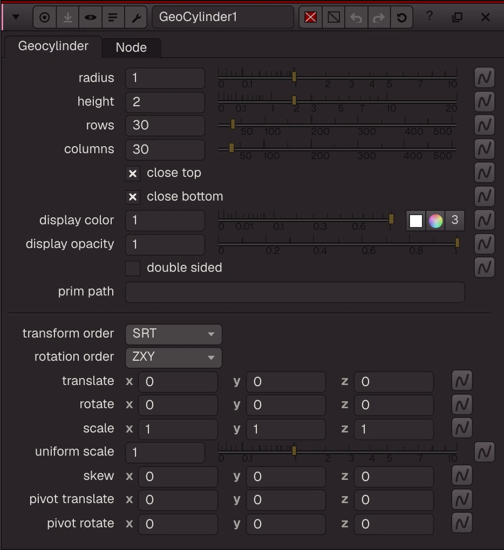Open double sided animation curve button
This screenshot has width=504, height=550.
coord(485,267)
